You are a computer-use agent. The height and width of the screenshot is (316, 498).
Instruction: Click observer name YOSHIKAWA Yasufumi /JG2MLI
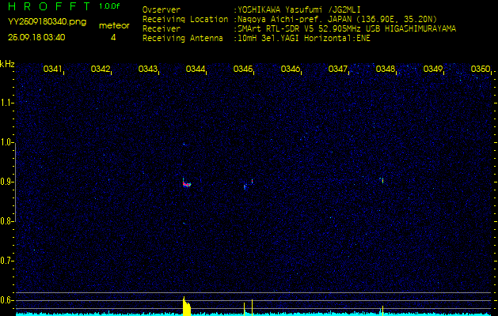point(298,9)
